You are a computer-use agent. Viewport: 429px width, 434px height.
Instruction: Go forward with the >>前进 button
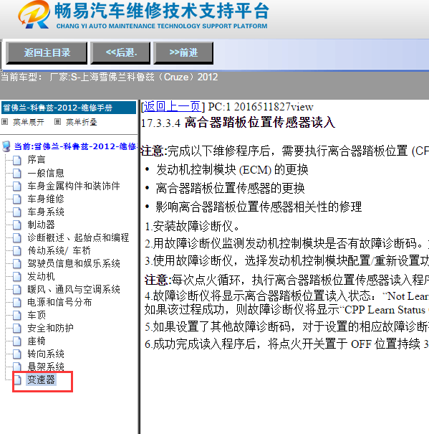(183, 53)
